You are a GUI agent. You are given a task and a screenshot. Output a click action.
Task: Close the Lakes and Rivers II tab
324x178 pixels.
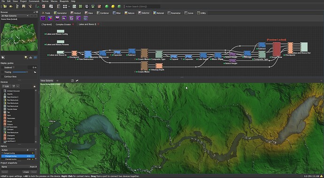pyautogui.click(x=98, y=24)
